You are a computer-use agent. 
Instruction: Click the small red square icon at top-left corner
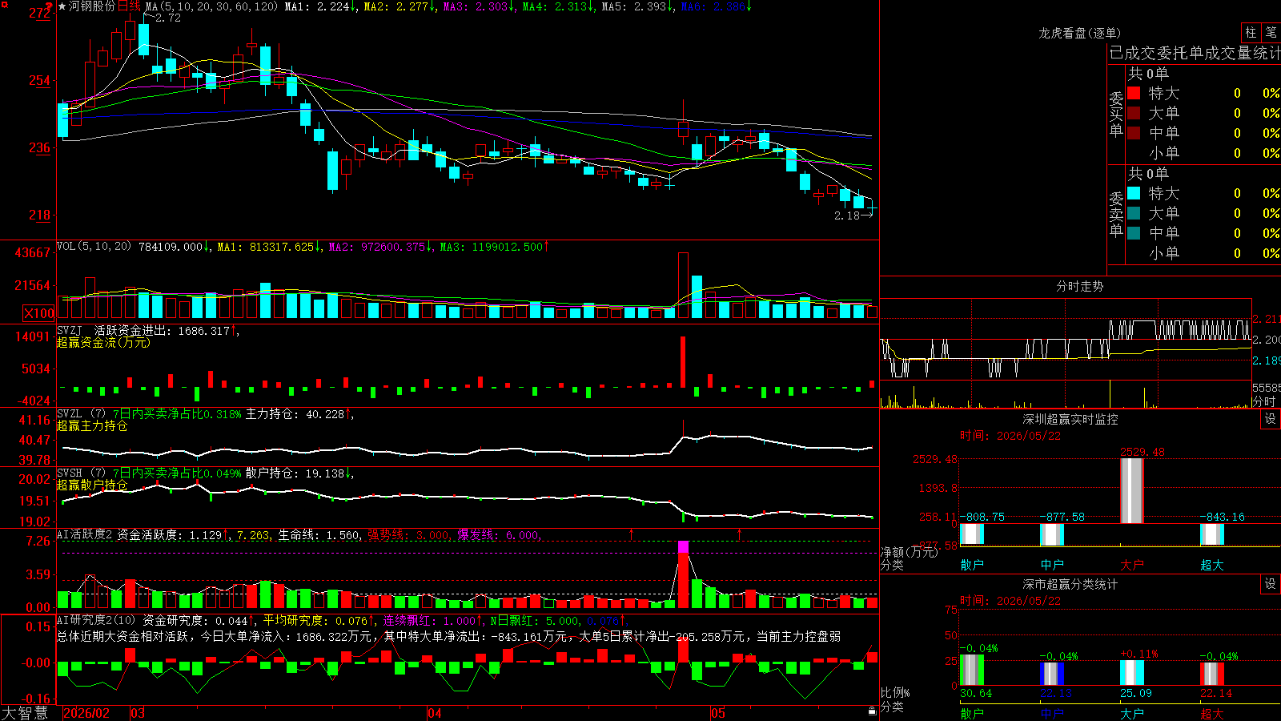pyautogui.click(x=4, y=5)
